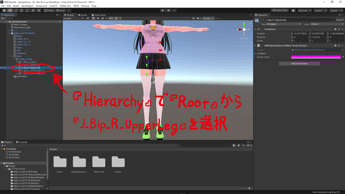Open the Layout dropdown
Viewport: 345px width, 194px height.
pyautogui.click(x=336, y=10)
